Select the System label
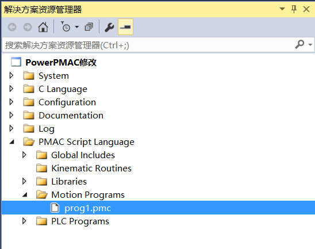 53,76
